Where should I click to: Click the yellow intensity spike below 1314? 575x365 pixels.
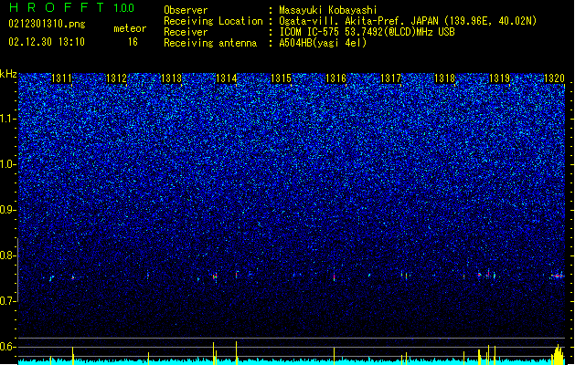pos(236,352)
